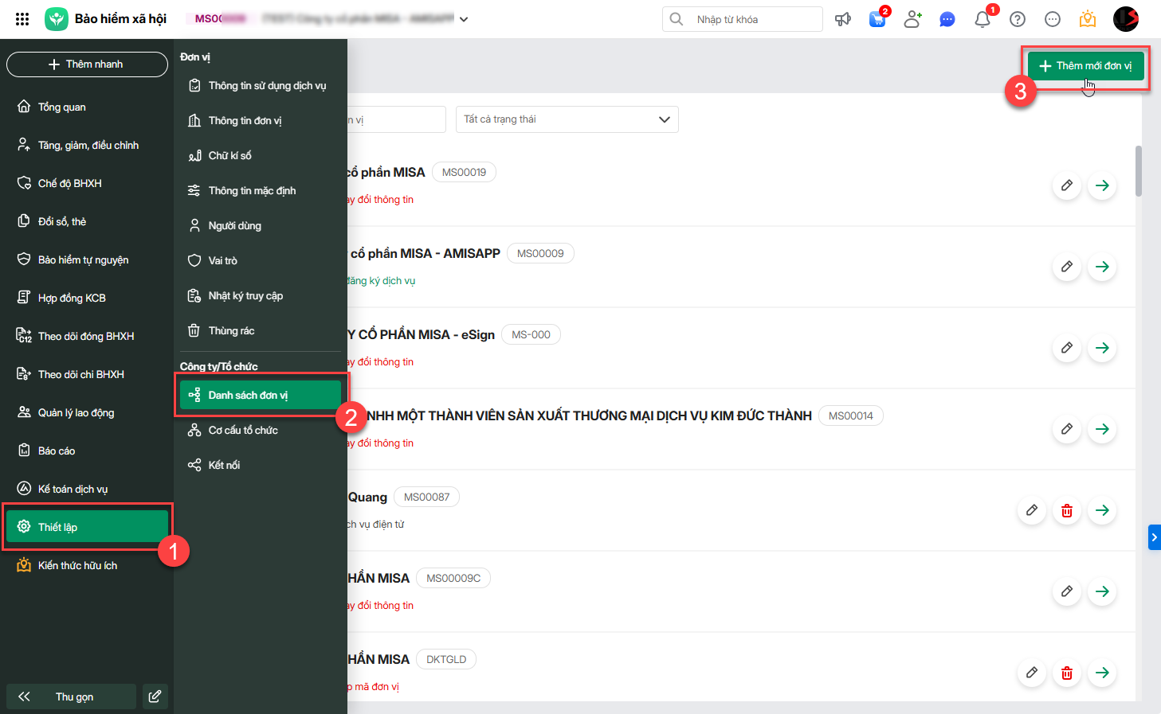The height and width of the screenshot is (714, 1161).
Task: Click Thêm mới đơn vị button
Action: pyautogui.click(x=1085, y=66)
